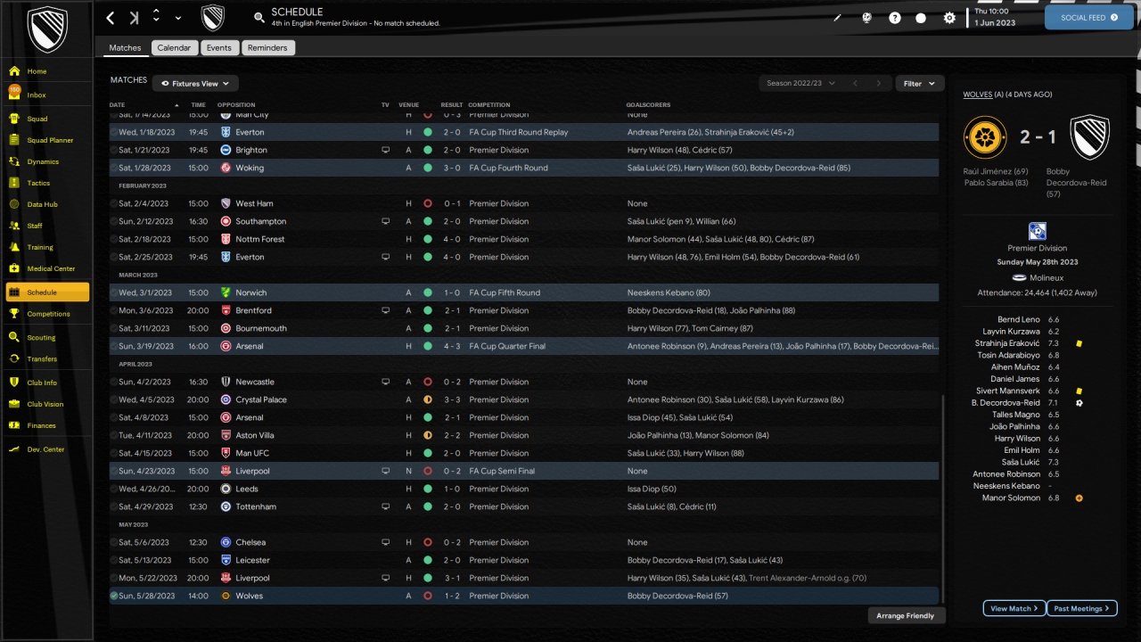This screenshot has width=1141, height=642.
Task: Go forward using the top bar arrow
Action: pos(134,18)
